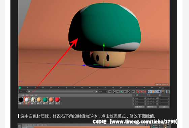Click the material manager grip icon
The width and height of the screenshot is (189, 128).
[20, 95]
